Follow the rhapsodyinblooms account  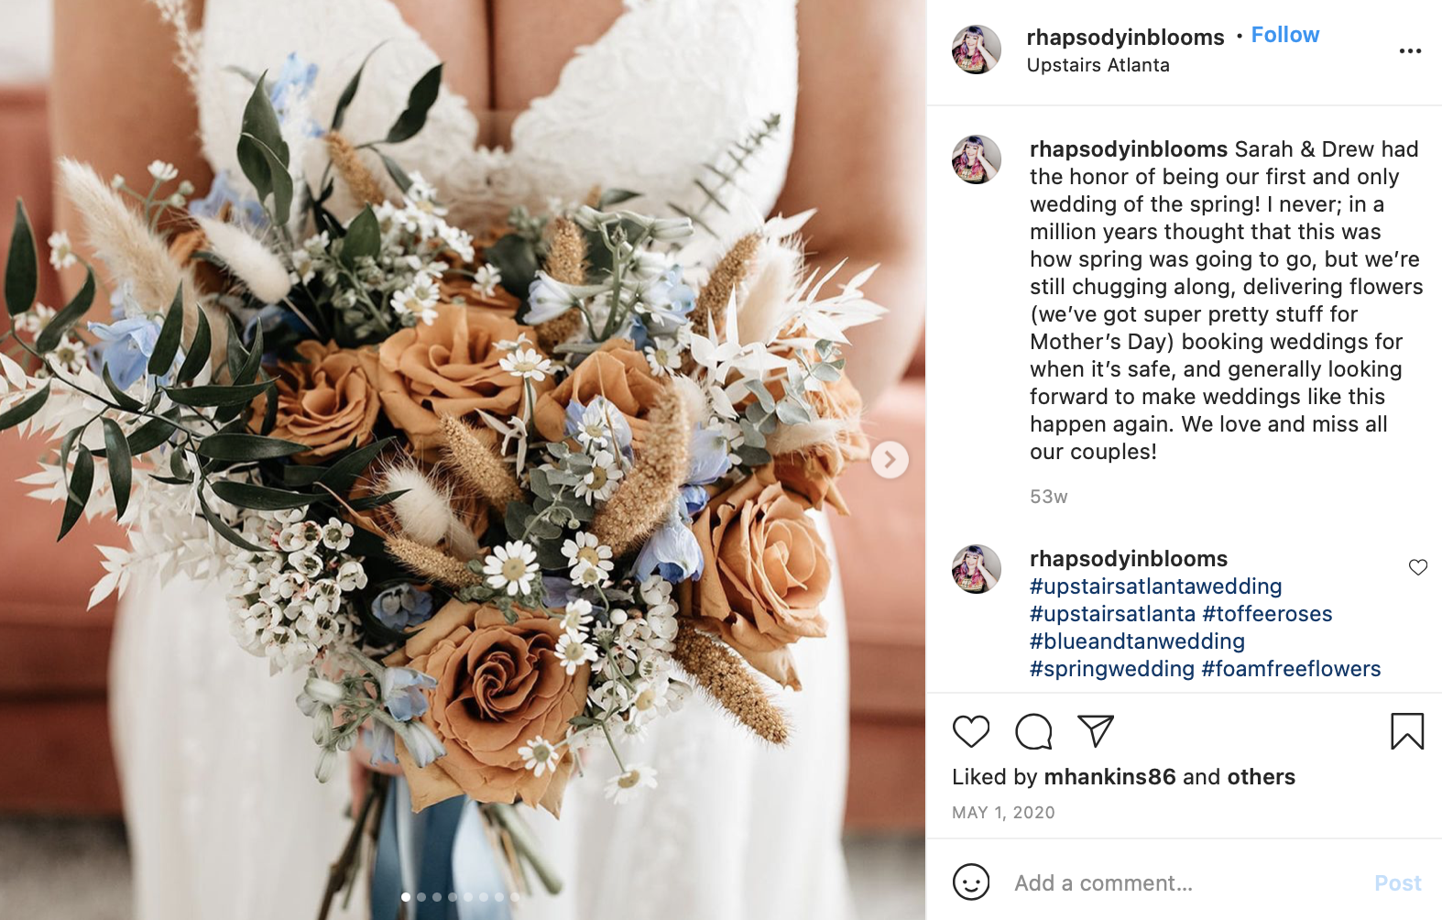[x=1285, y=35]
